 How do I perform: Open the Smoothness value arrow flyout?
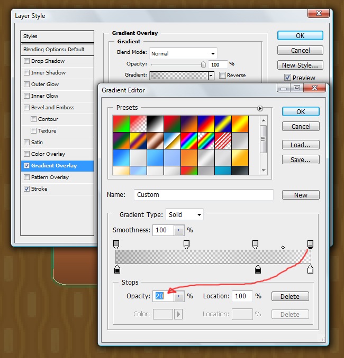pos(178,230)
